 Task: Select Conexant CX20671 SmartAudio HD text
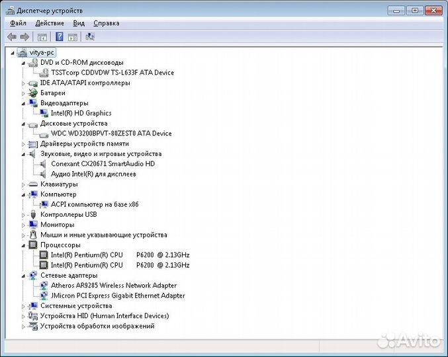click(x=103, y=164)
